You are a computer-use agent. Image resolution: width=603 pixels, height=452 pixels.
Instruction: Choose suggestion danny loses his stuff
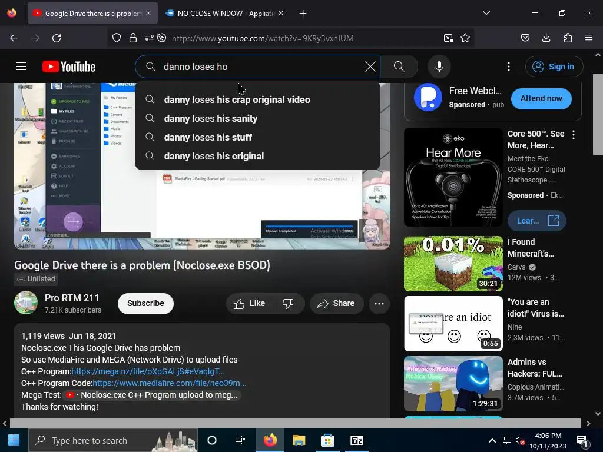pyautogui.click(x=257, y=137)
